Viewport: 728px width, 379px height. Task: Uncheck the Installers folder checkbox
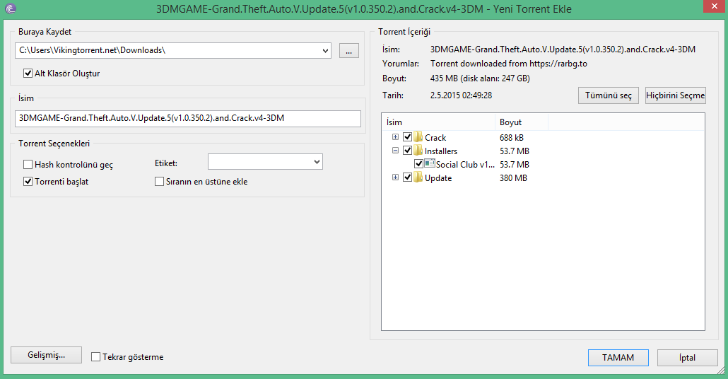click(x=407, y=151)
